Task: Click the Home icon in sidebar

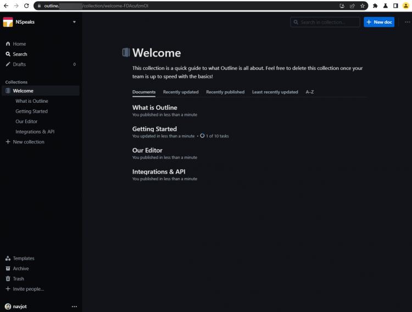Action: click(8, 44)
